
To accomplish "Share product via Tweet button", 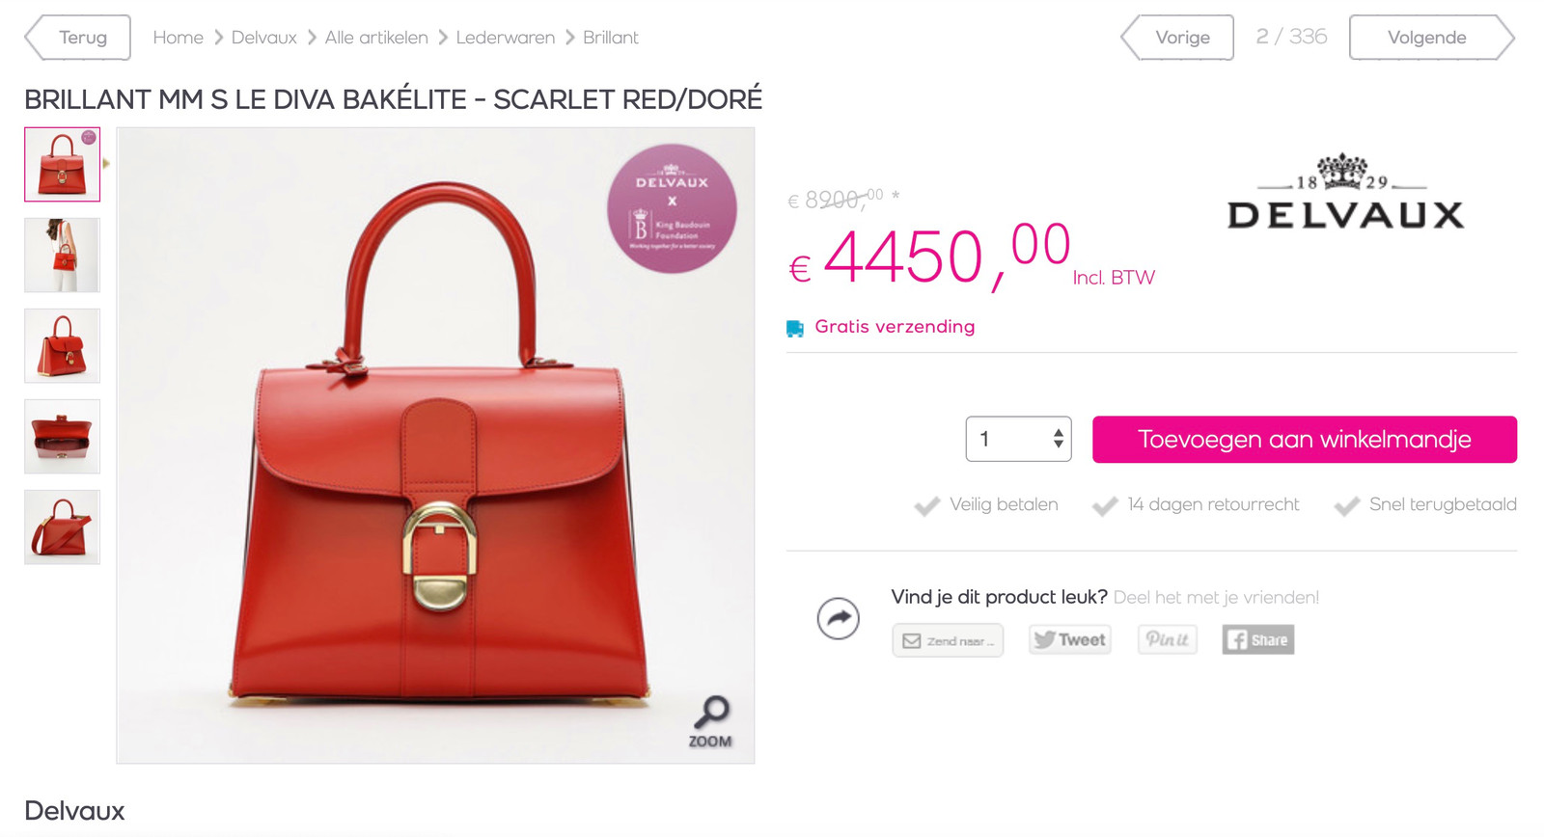I will click(1069, 639).
